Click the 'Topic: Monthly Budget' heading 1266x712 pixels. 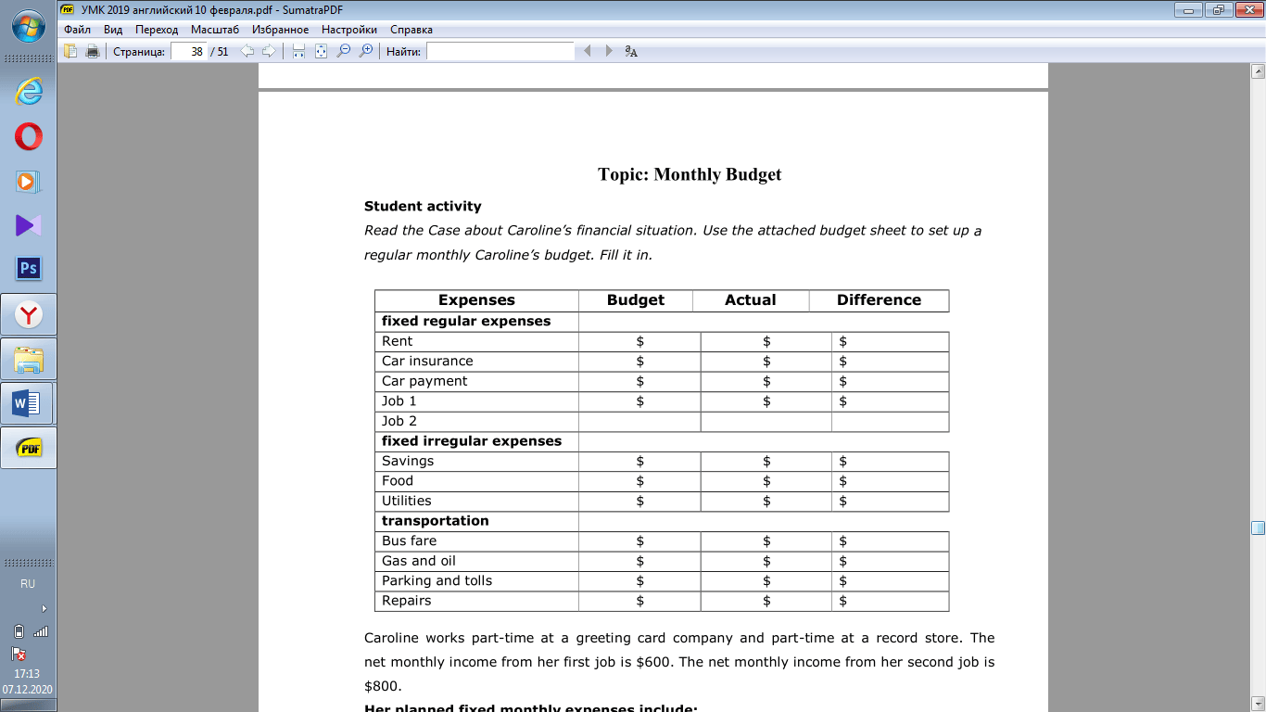coord(690,174)
